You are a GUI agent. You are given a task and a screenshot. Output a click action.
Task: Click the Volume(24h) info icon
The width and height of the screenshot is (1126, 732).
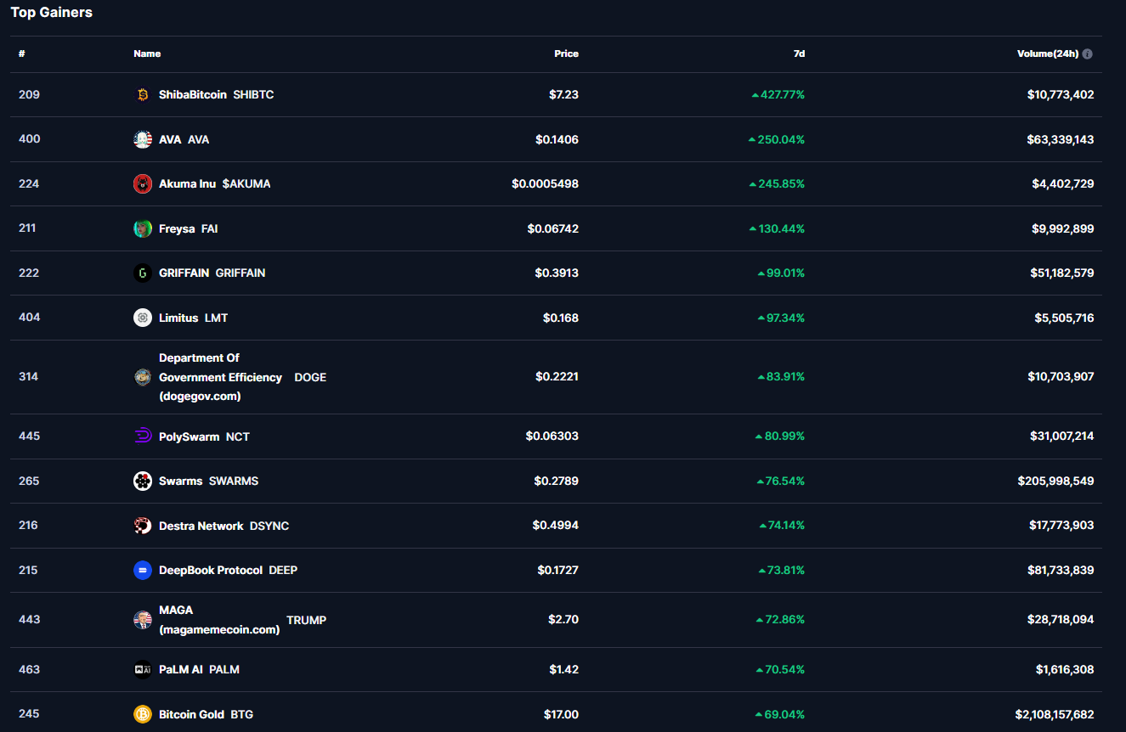tap(1088, 53)
